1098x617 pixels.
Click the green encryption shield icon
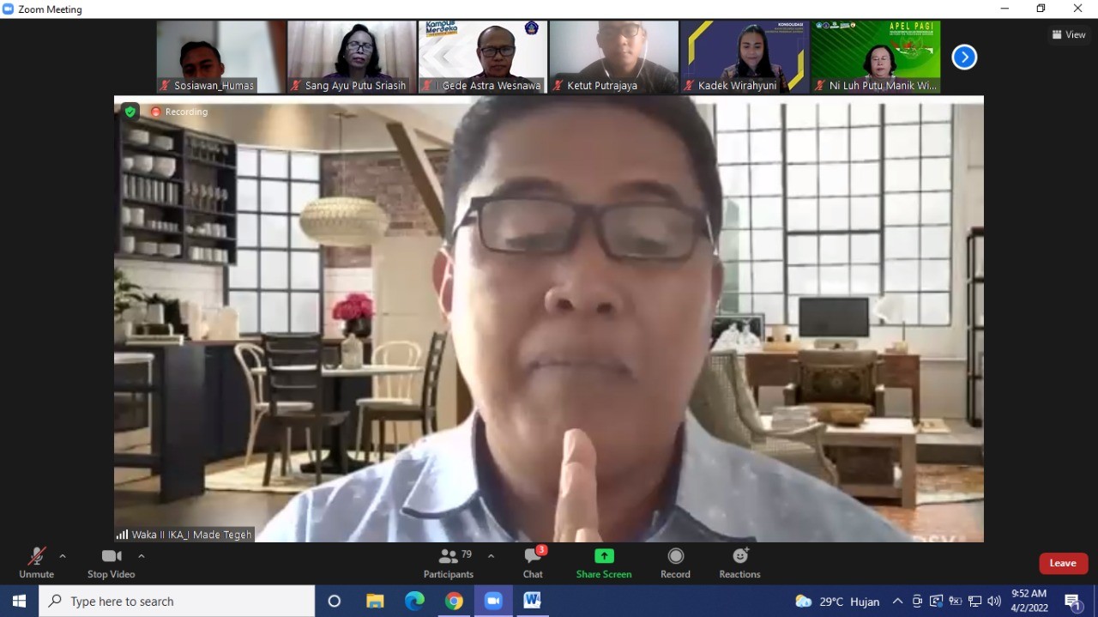click(130, 112)
